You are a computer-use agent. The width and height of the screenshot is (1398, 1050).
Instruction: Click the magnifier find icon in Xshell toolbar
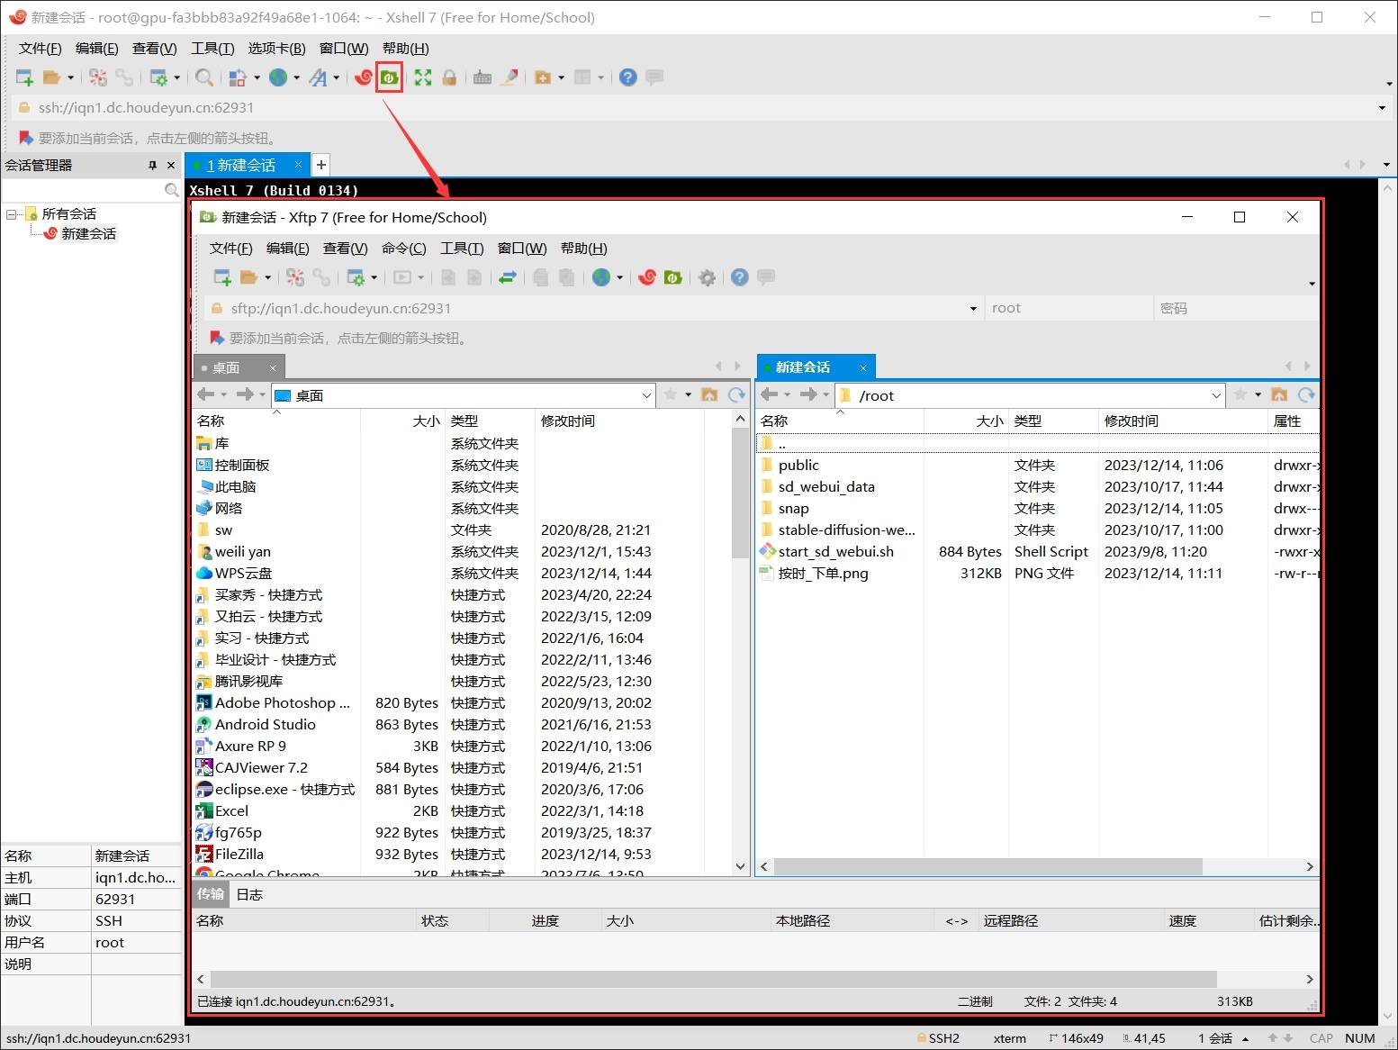(204, 78)
